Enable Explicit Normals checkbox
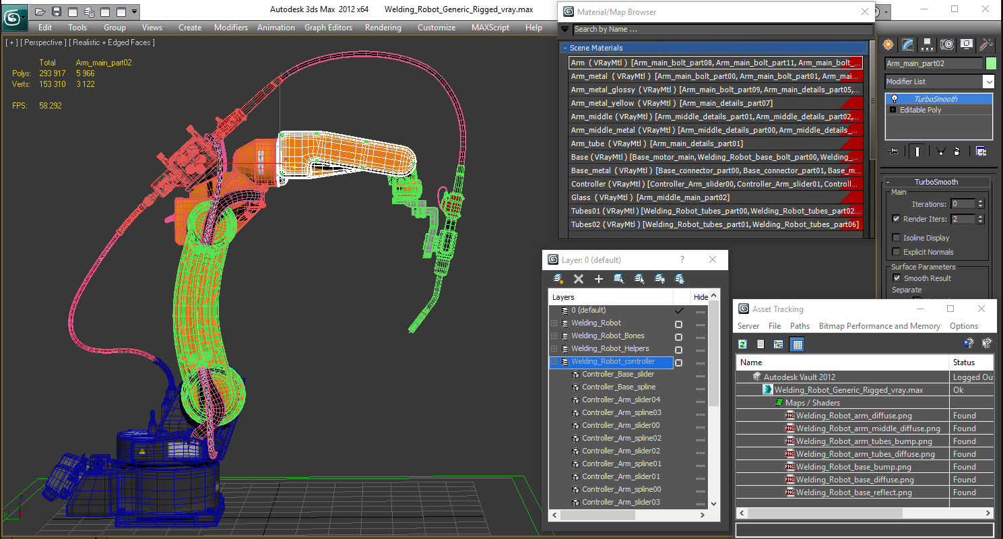 896,252
